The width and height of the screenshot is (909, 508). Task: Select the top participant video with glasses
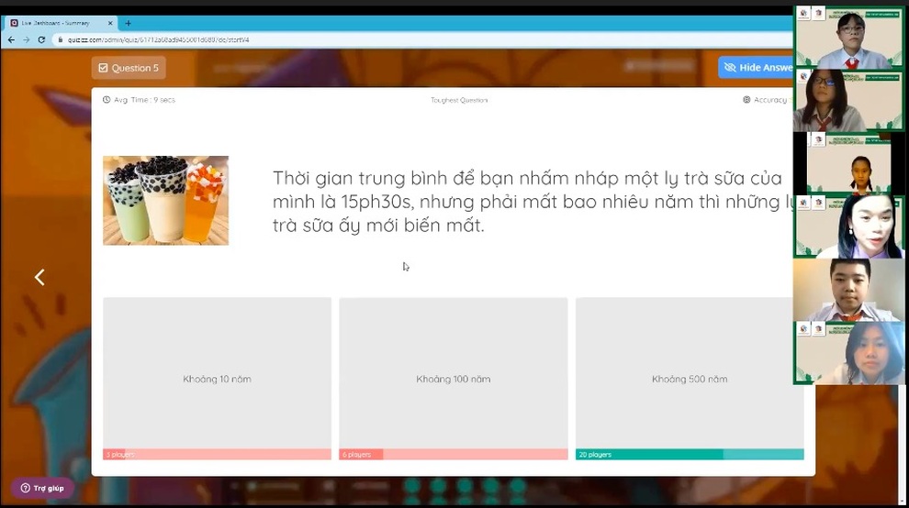(848, 37)
